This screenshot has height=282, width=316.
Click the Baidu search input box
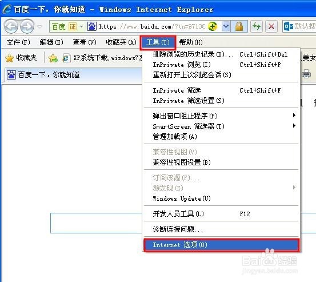pyautogui.click(x=97, y=223)
